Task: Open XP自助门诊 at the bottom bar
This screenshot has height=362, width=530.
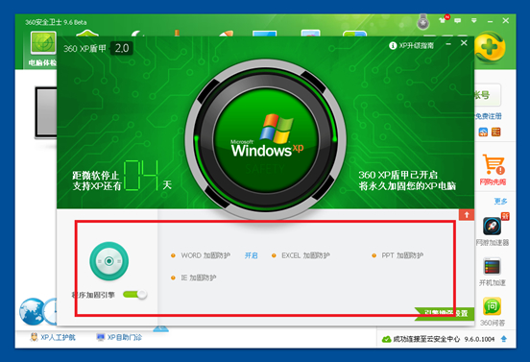Action: pyautogui.click(x=119, y=337)
